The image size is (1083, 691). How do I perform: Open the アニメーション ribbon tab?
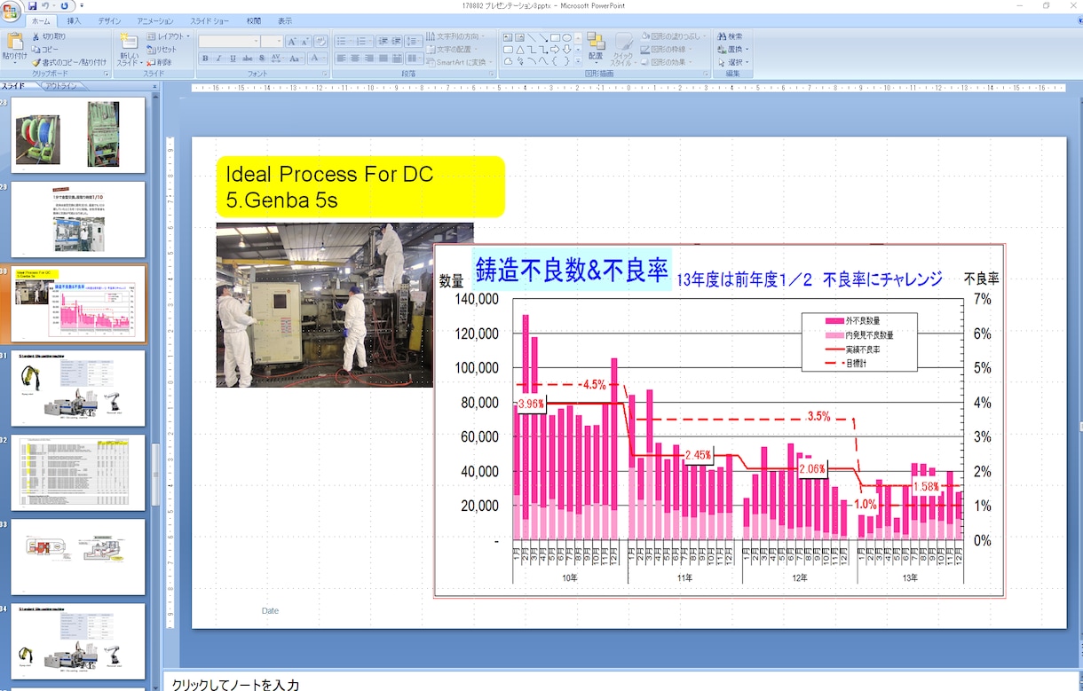coord(155,20)
